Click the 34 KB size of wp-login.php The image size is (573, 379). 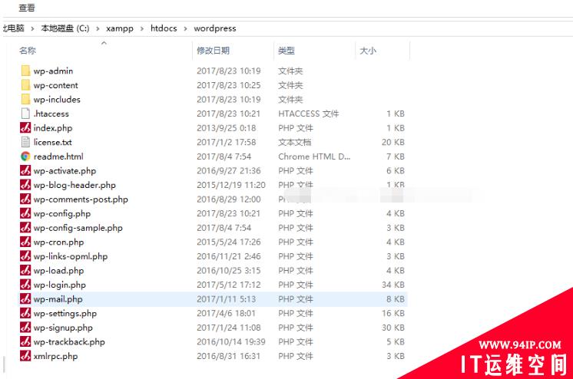tap(393, 285)
